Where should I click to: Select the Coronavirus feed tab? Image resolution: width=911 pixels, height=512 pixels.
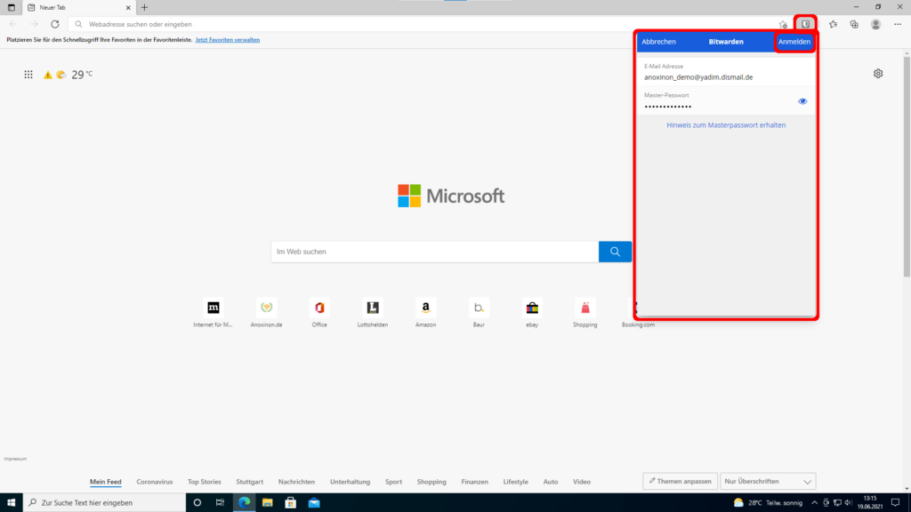155,482
